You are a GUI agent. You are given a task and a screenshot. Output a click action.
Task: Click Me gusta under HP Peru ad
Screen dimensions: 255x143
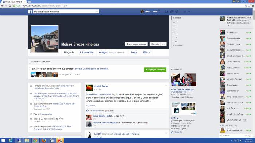(178, 132)
